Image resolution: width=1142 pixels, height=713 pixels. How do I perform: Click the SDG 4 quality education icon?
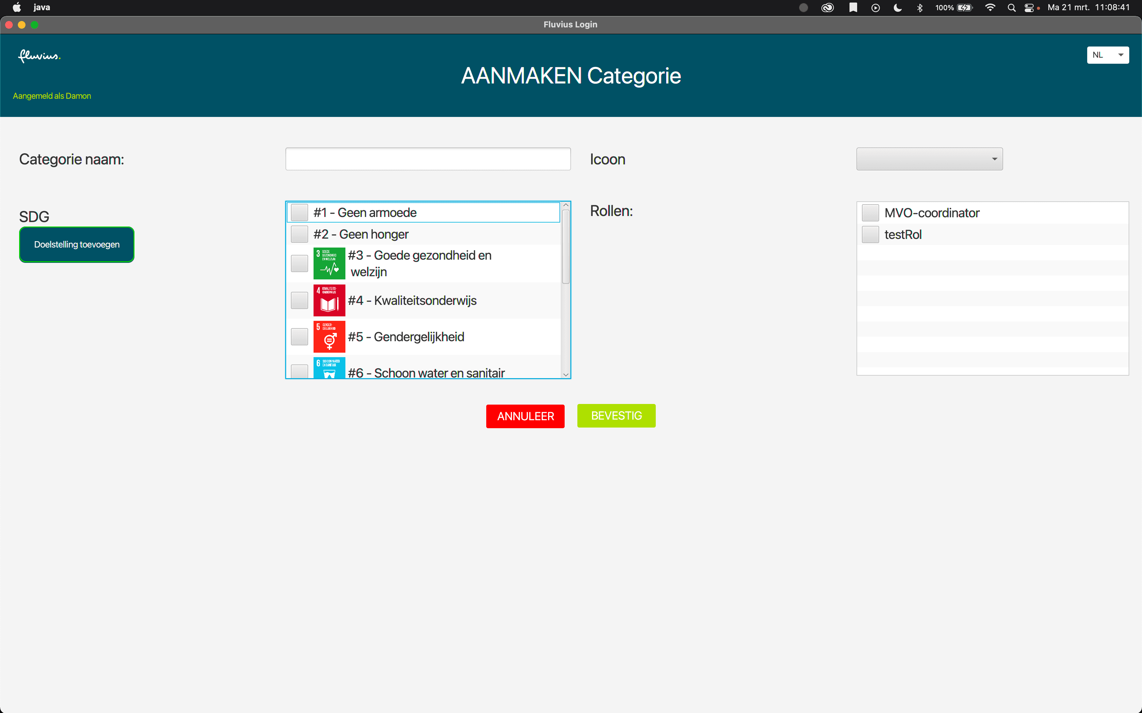pos(329,300)
